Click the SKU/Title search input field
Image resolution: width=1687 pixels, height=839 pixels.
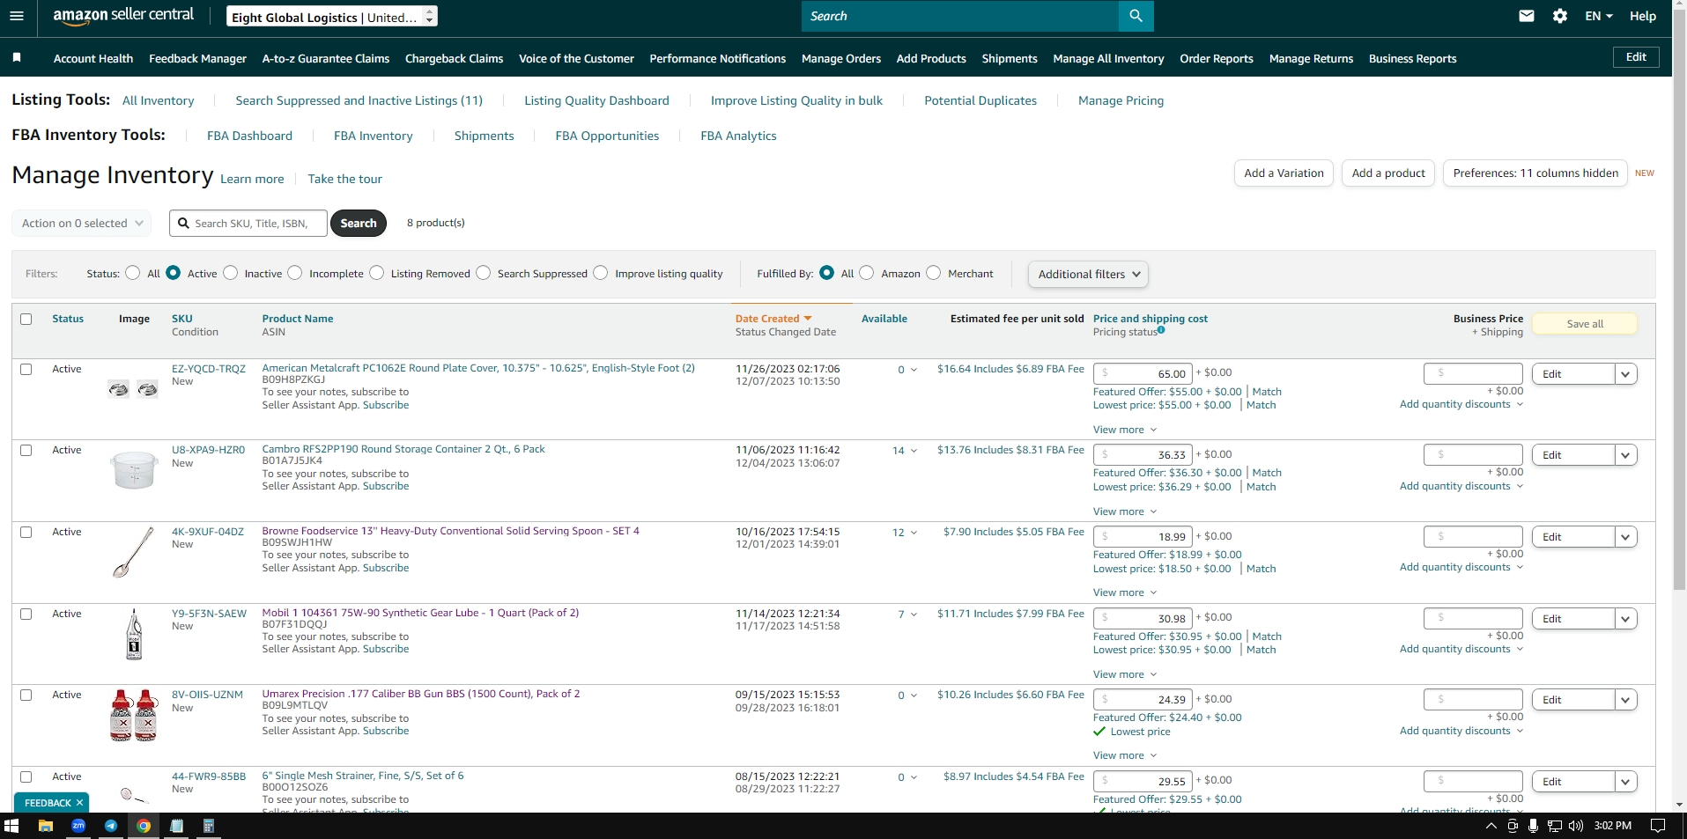pyautogui.click(x=248, y=224)
